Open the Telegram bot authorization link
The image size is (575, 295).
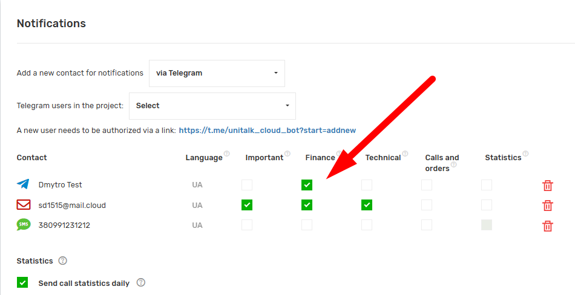(267, 130)
